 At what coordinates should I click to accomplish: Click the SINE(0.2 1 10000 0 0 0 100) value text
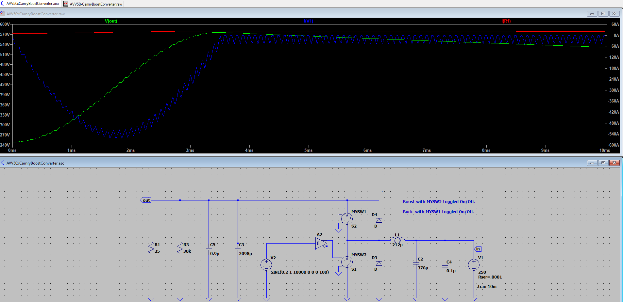tap(299, 272)
